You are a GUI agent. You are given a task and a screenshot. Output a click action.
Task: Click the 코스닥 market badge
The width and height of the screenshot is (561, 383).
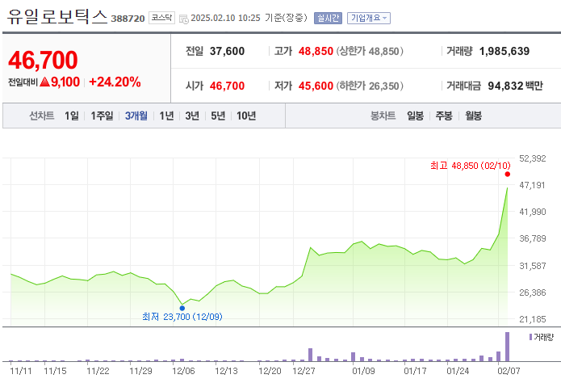point(161,18)
